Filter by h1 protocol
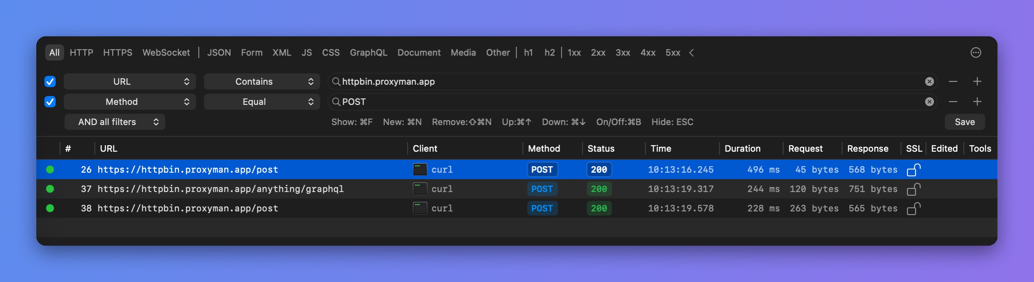This screenshot has height=282, width=1034. [x=528, y=52]
